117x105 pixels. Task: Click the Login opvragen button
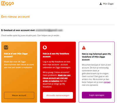tap(97, 95)
